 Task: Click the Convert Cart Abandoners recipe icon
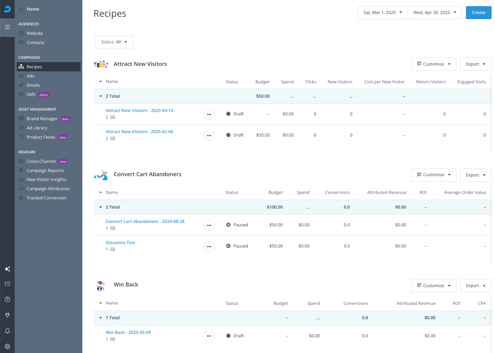tap(101, 175)
